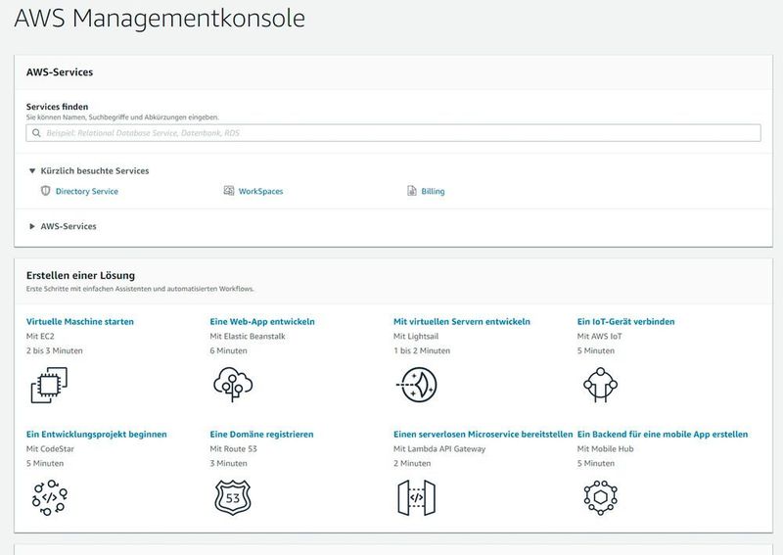Viewport: 783px width, 555px height.
Task: Click the 'Erstellen einer Lösung' heading
Action: [80, 275]
